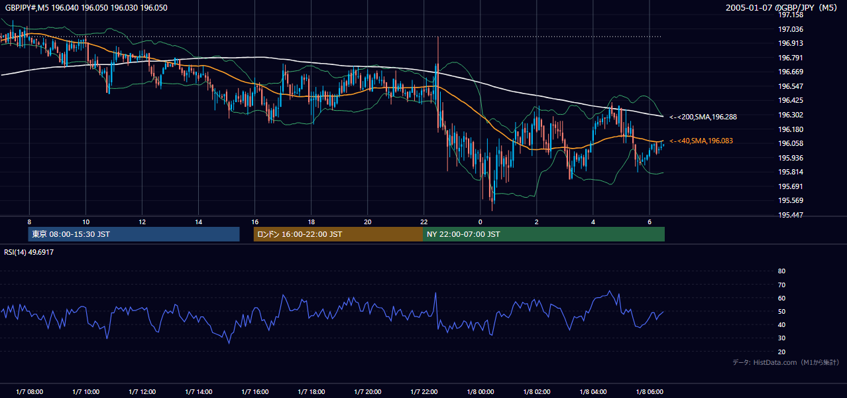This screenshot has width=847, height=398.
Task: Click price axis value 195.814
Action: [x=790, y=172]
